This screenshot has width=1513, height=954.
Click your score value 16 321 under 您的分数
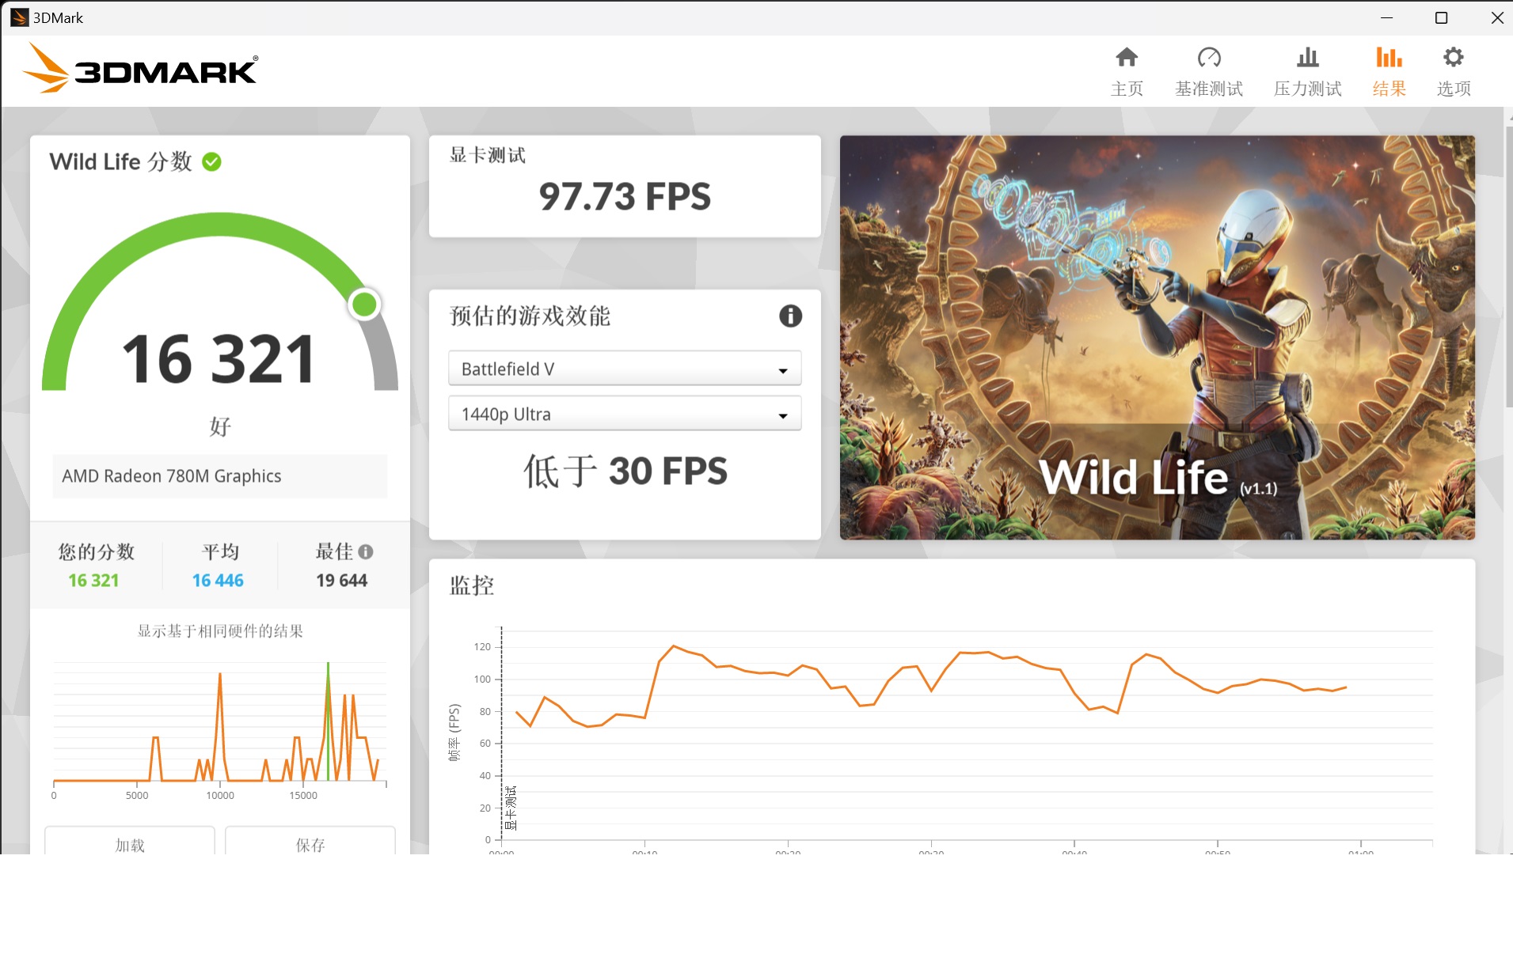click(93, 580)
